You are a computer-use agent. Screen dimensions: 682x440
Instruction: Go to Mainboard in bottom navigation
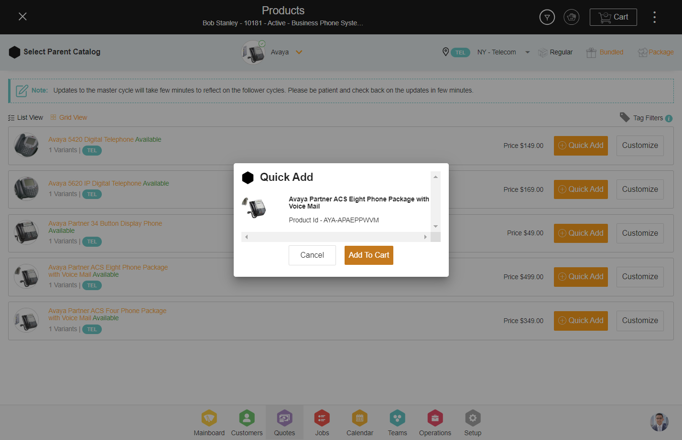coord(209,423)
